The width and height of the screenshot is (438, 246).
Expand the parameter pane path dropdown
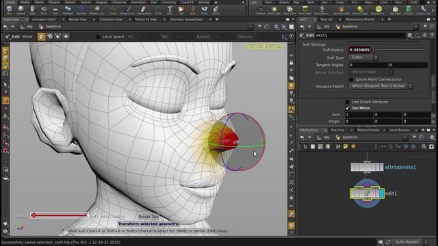(416, 27)
